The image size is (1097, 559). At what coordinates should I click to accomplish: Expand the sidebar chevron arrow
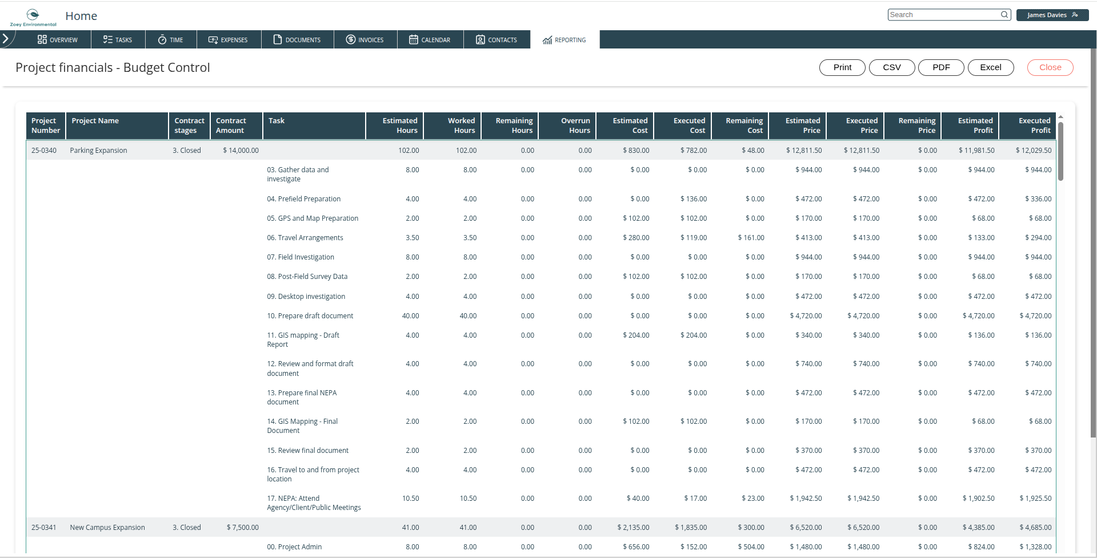(x=6, y=39)
